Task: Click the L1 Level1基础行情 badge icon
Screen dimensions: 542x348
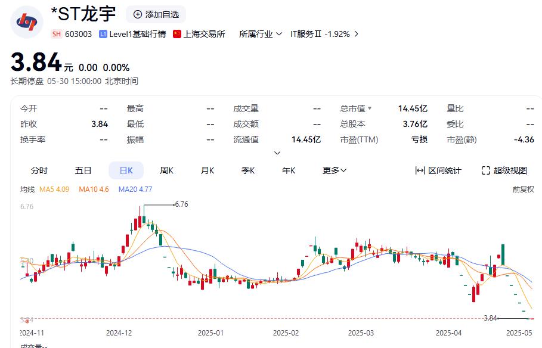Action: tap(103, 34)
